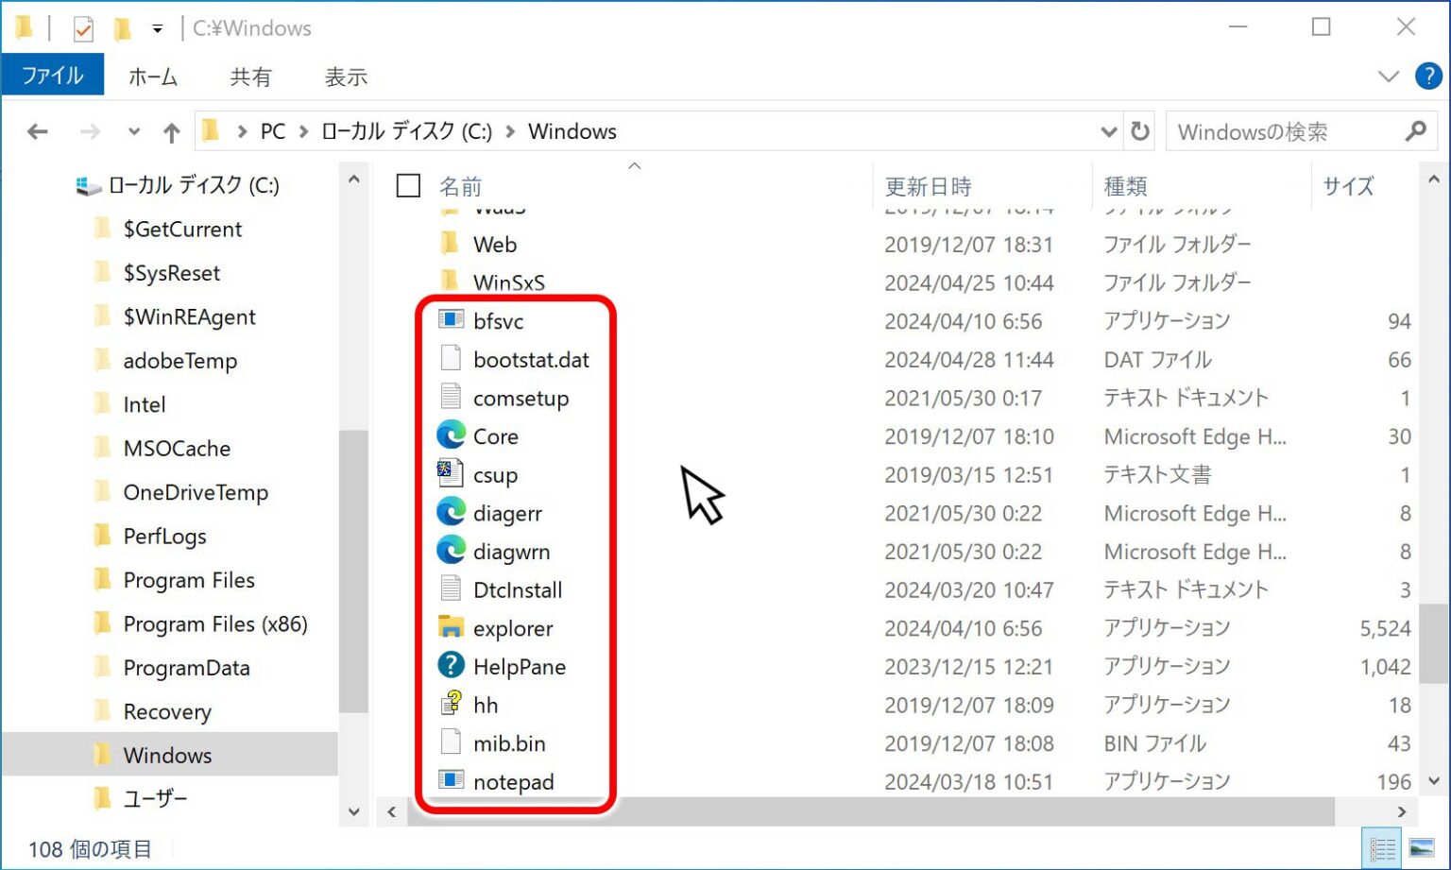The width and height of the screenshot is (1451, 870).
Task: Switch to details view in the status bar
Action: [1382, 847]
